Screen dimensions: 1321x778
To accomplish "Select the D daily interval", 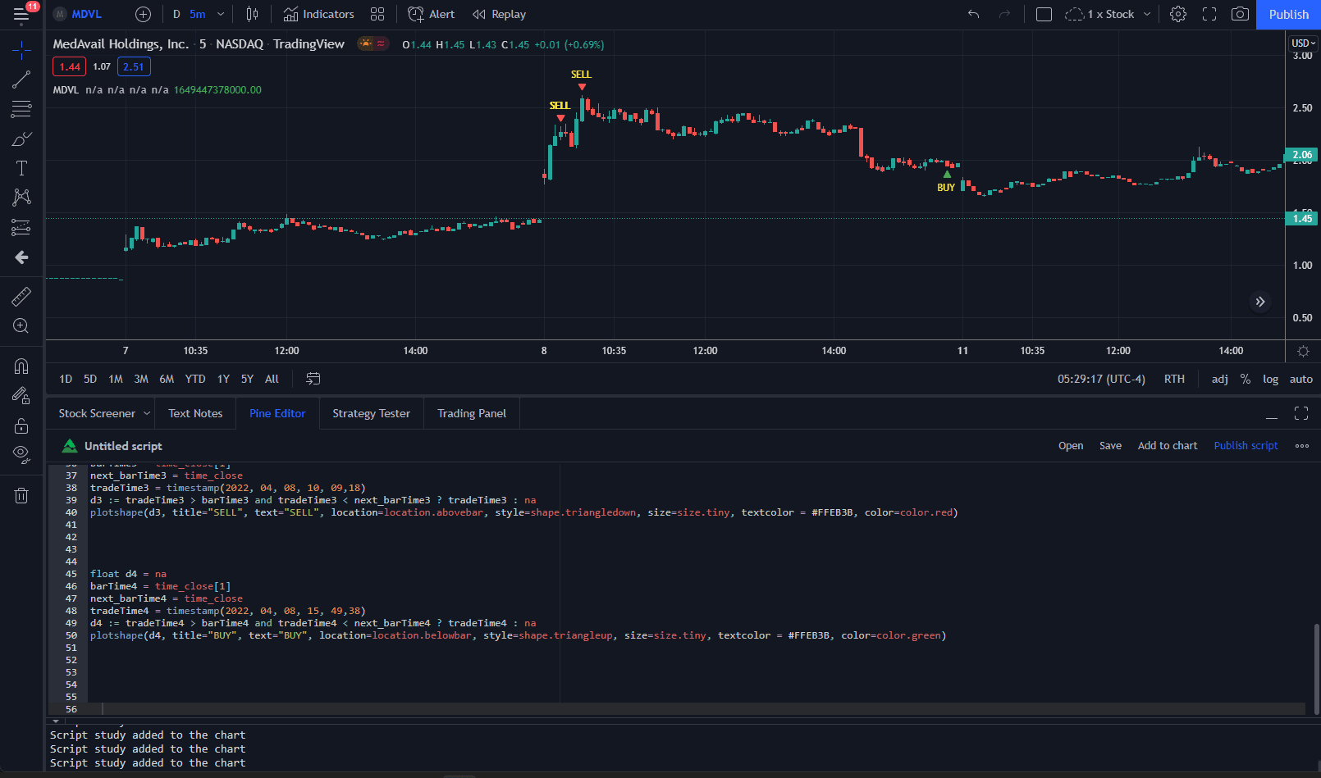I will 176,15.
